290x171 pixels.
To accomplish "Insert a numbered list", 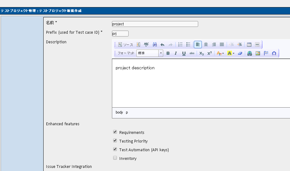I will 180,45.
